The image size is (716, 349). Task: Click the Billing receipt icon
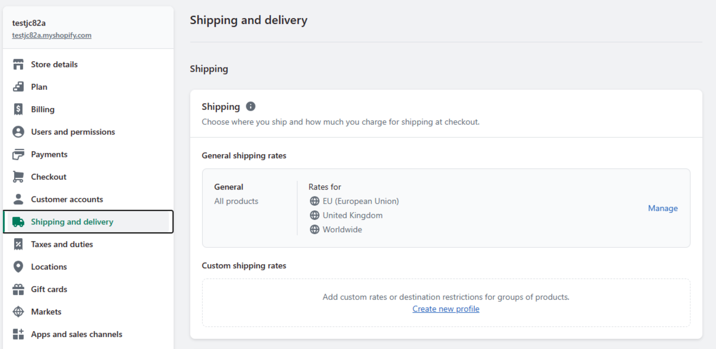tap(18, 109)
